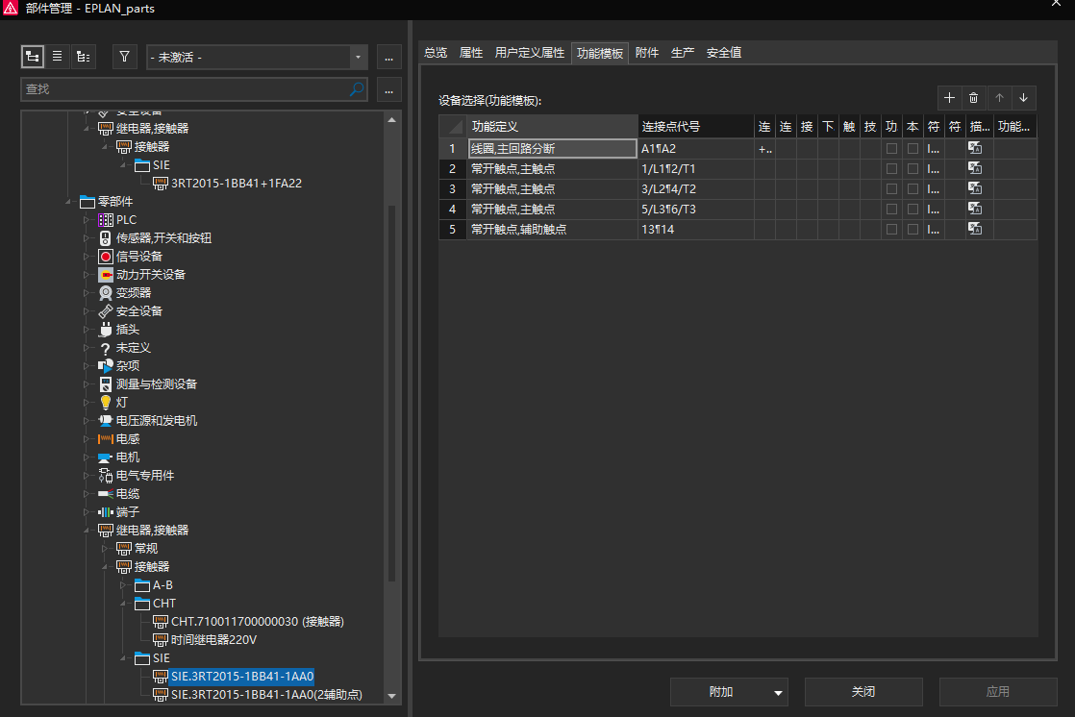Click the tree scrollbar down arrow
Screen dimensions: 1075x717
[x=391, y=696]
